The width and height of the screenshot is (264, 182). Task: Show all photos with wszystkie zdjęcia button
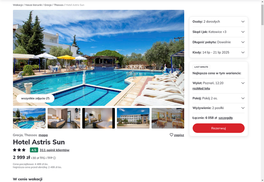point(35,98)
